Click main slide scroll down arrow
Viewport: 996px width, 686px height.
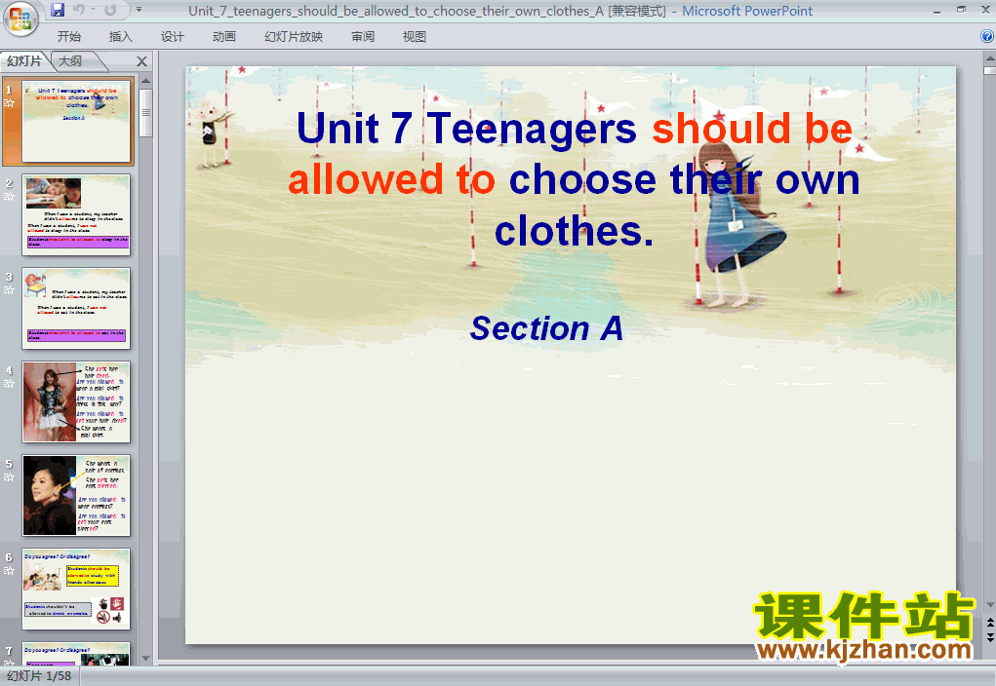(989, 605)
